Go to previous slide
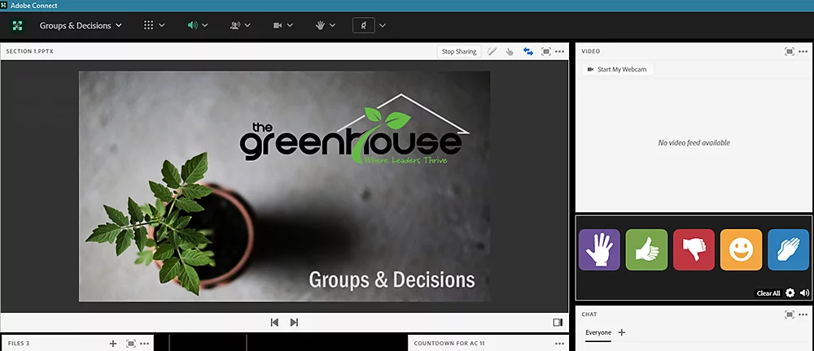Viewport: 814px width, 351px height. coord(274,323)
